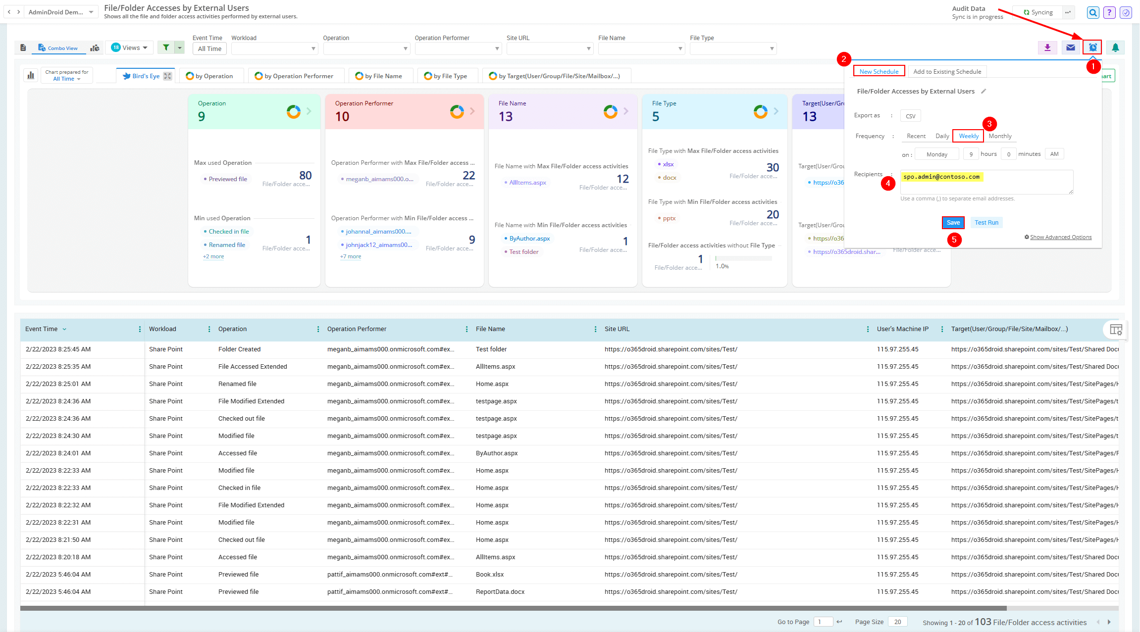Open the green notification bell icon

[1116, 47]
